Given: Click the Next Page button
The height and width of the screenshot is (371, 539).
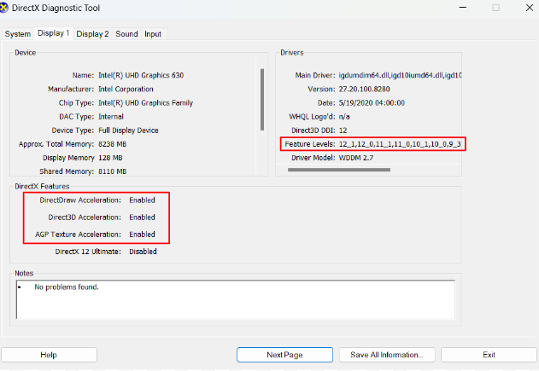Looking at the screenshot, I should click(x=284, y=355).
